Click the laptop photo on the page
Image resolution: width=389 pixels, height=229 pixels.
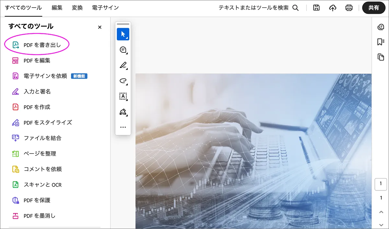(253, 151)
